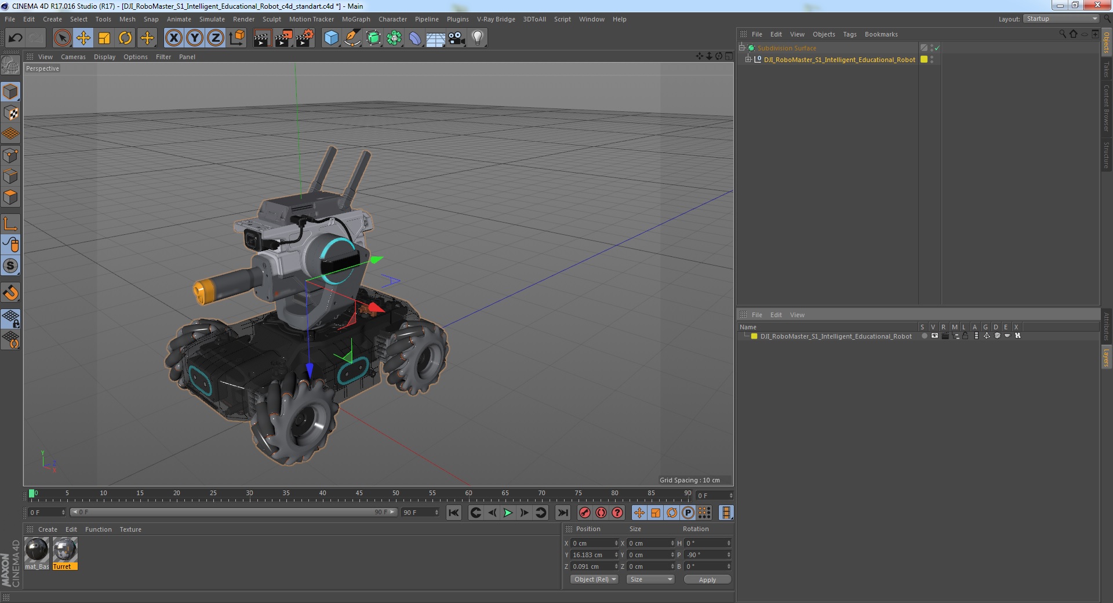The image size is (1113, 603).
Task: Click the timeline range slider bar
Action: coord(234,512)
